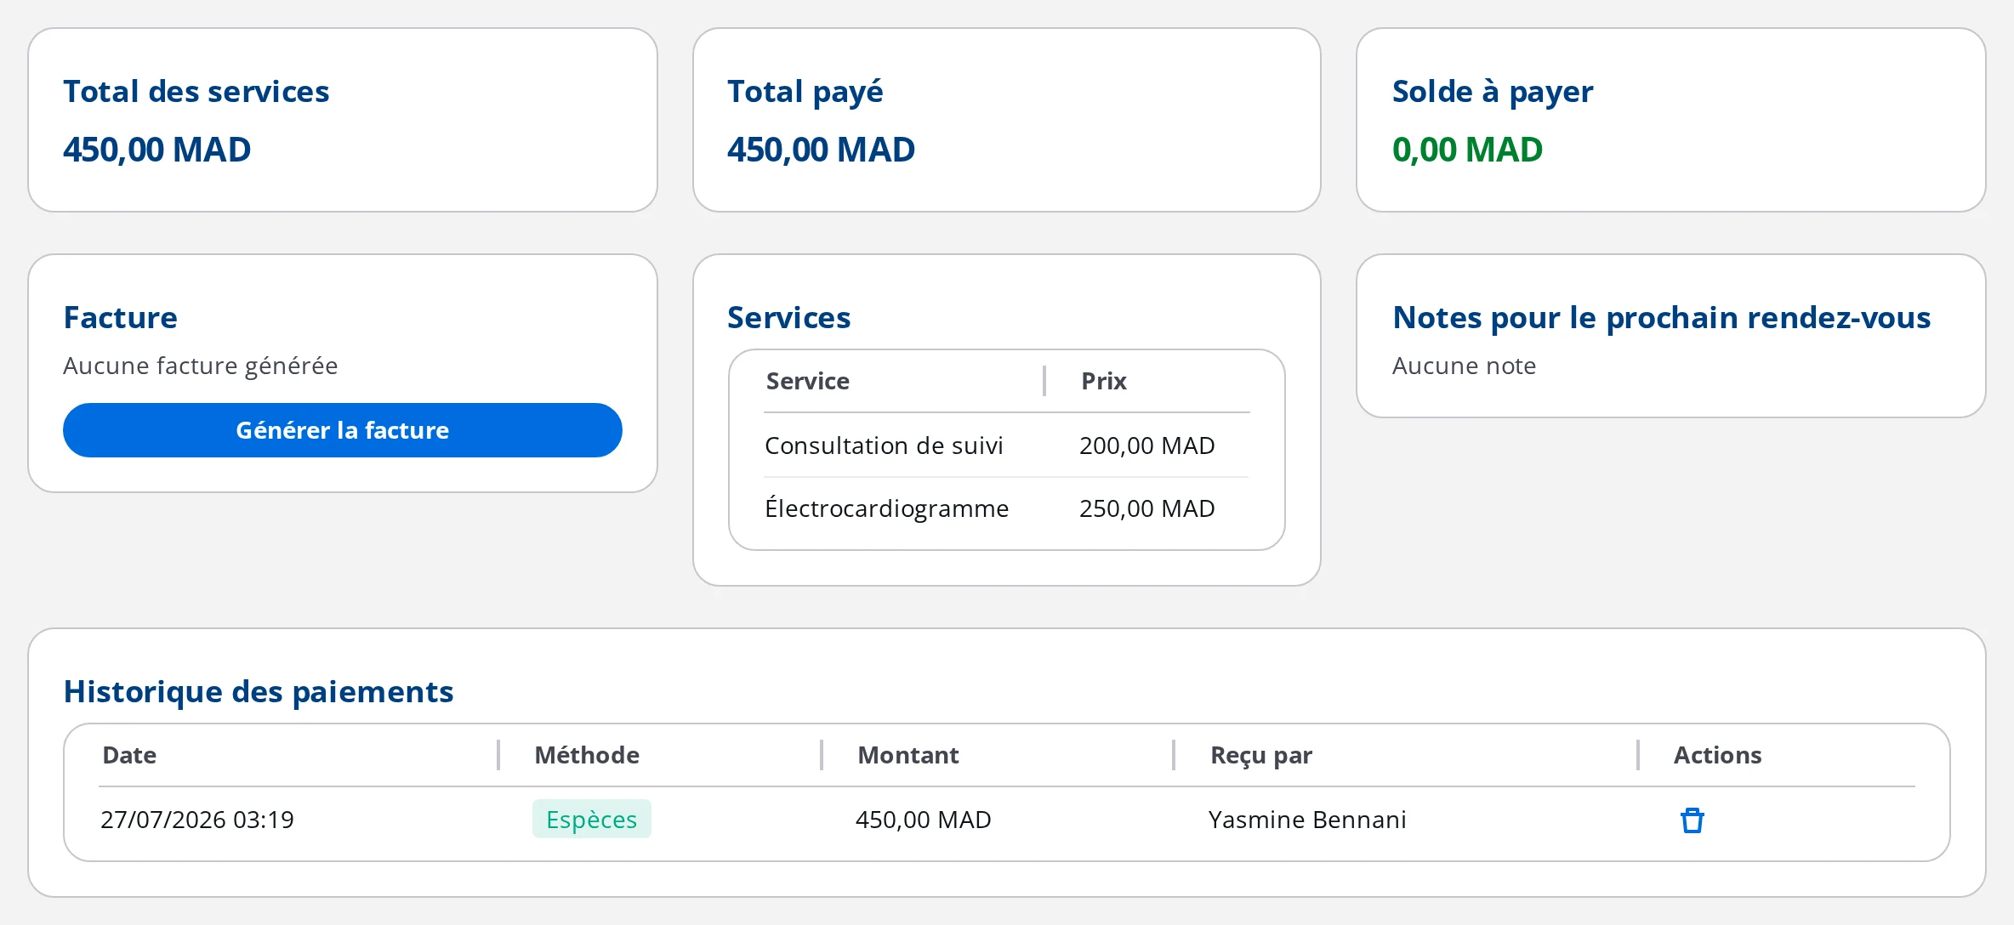Click the Prix column header
This screenshot has height=925, width=2014.
(x=1103, y=381)
